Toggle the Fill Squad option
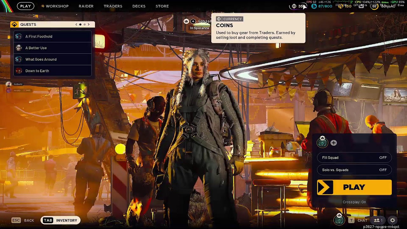This screenshot has width=407, height=229. (354, 158)
